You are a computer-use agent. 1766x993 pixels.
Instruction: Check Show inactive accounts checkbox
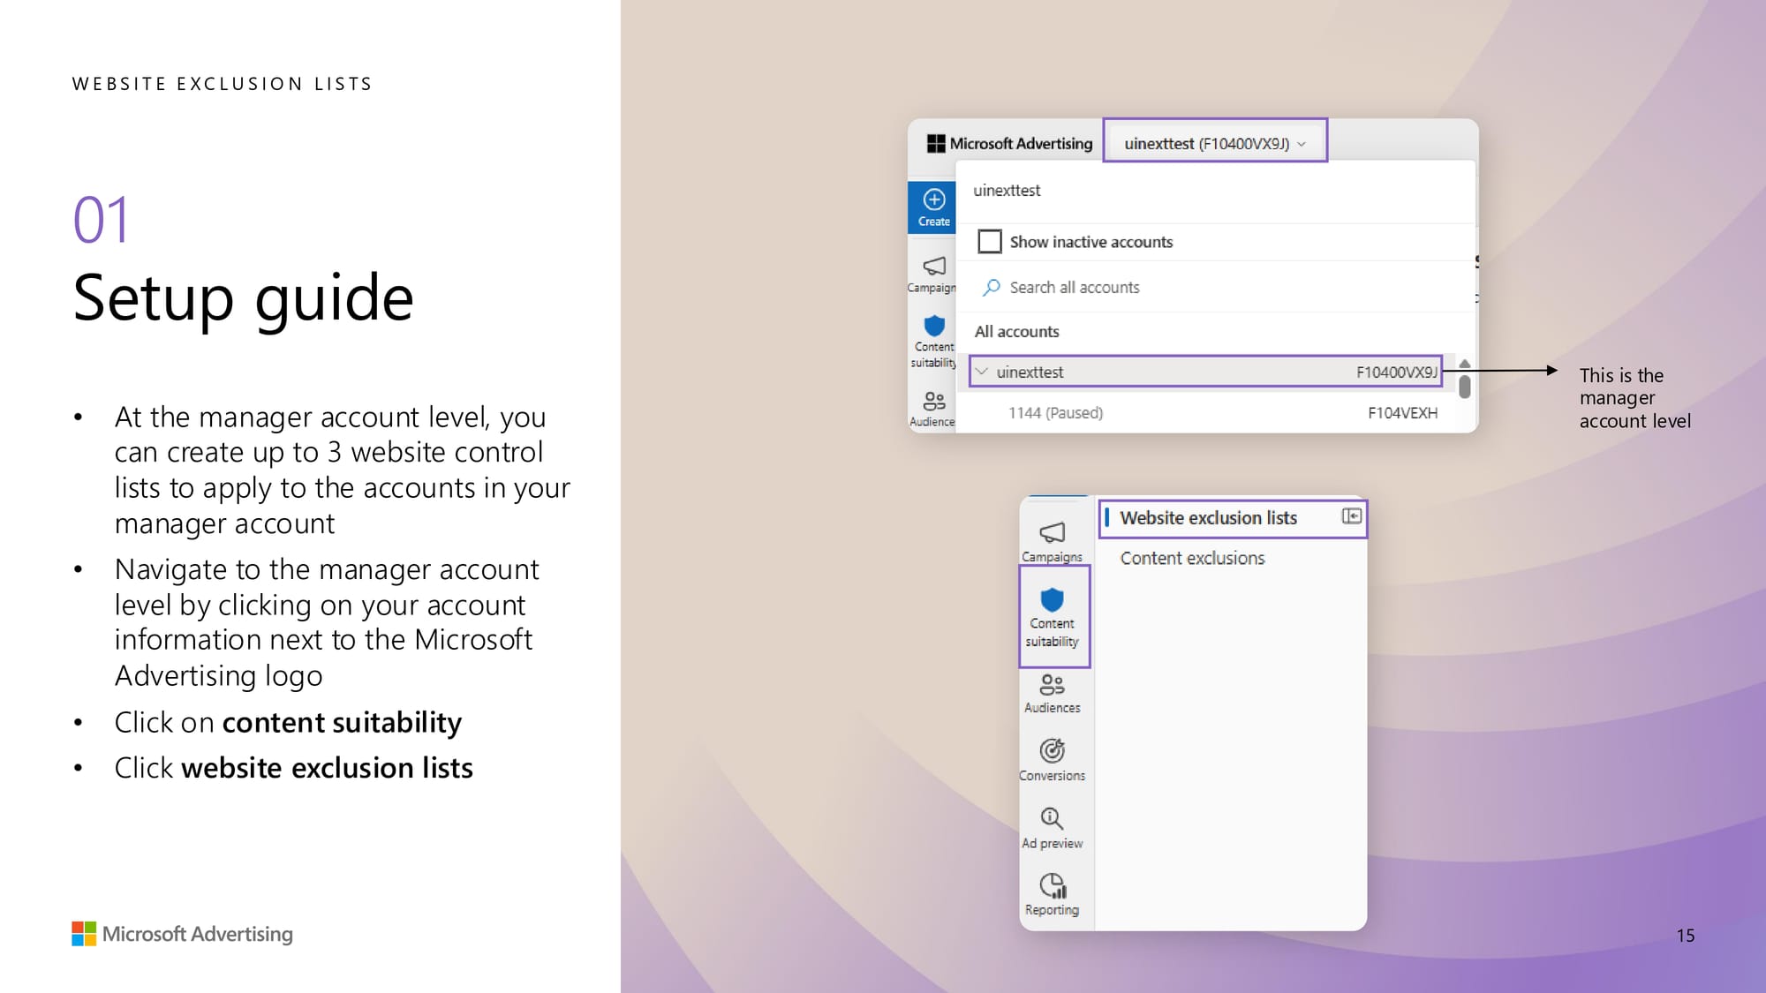[x=990, y=241]
